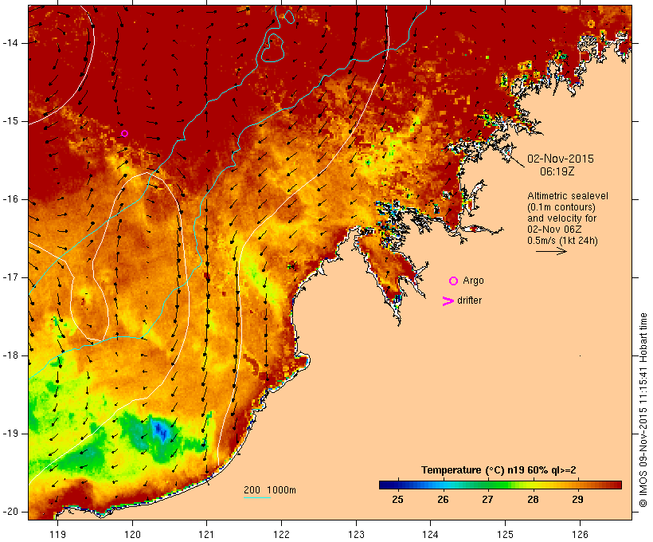Click the temperature colorbar at 29 degrees

pos(578,485)
